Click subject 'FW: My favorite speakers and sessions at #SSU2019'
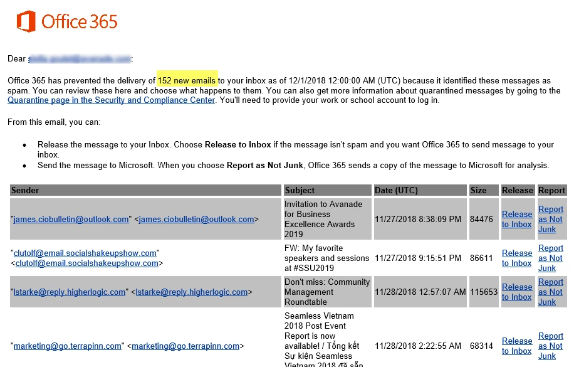Screen dimensions: 574x367 (326, 258)
